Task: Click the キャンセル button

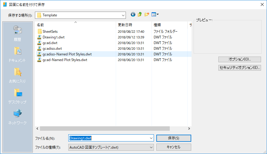Action: pyautogui.click(x=174, y=147)
